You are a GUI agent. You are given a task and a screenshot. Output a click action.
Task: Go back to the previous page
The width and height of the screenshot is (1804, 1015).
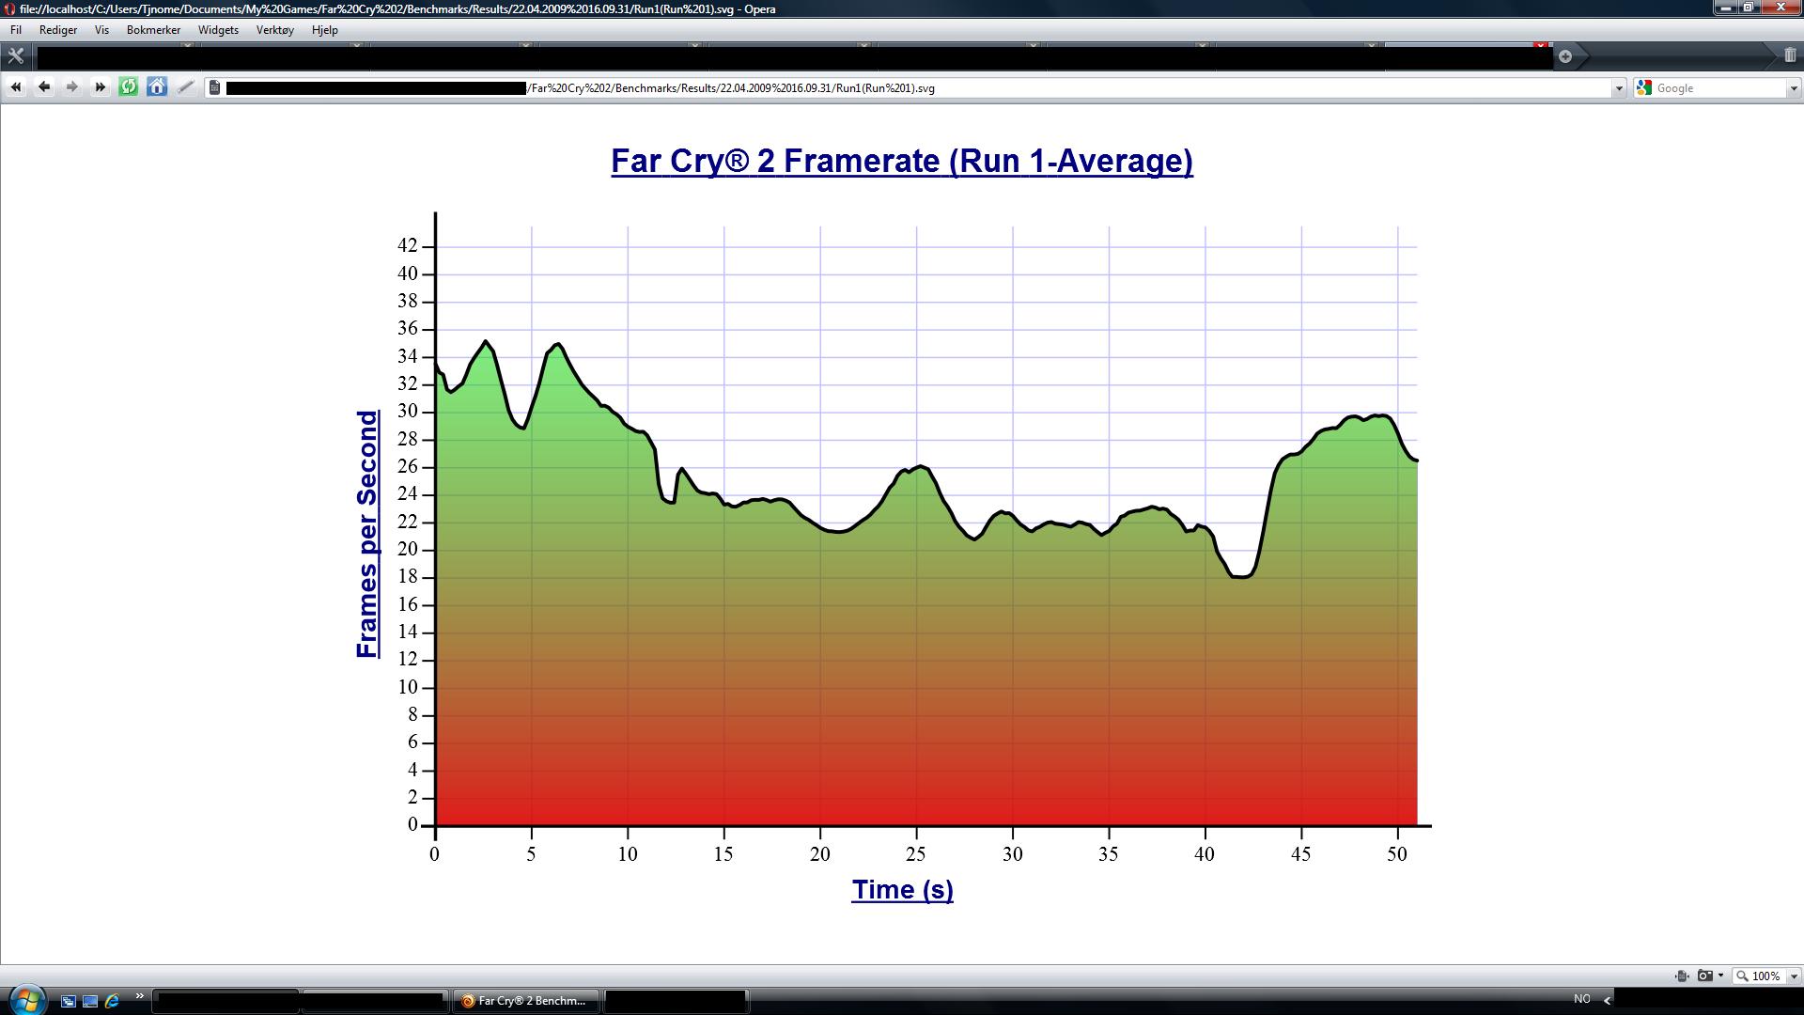click(44, 87)
